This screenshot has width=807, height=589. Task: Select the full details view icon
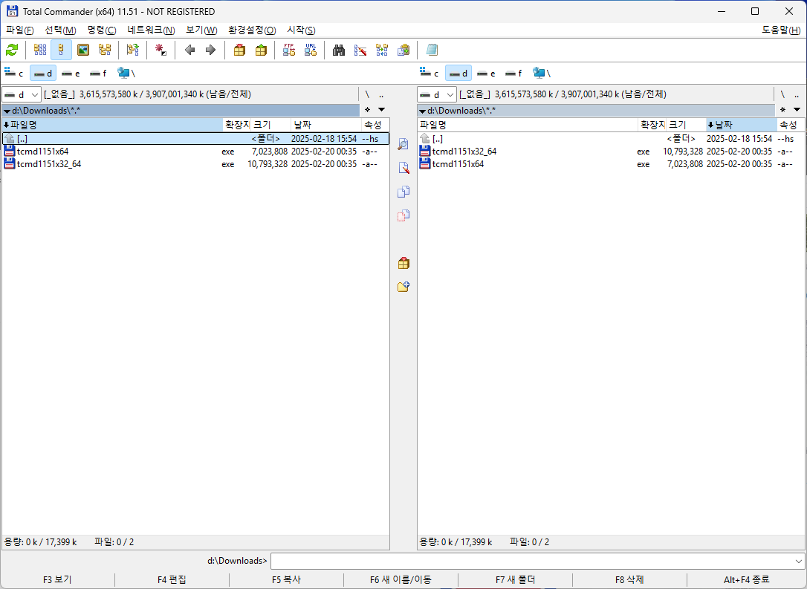tap(61, 50)
